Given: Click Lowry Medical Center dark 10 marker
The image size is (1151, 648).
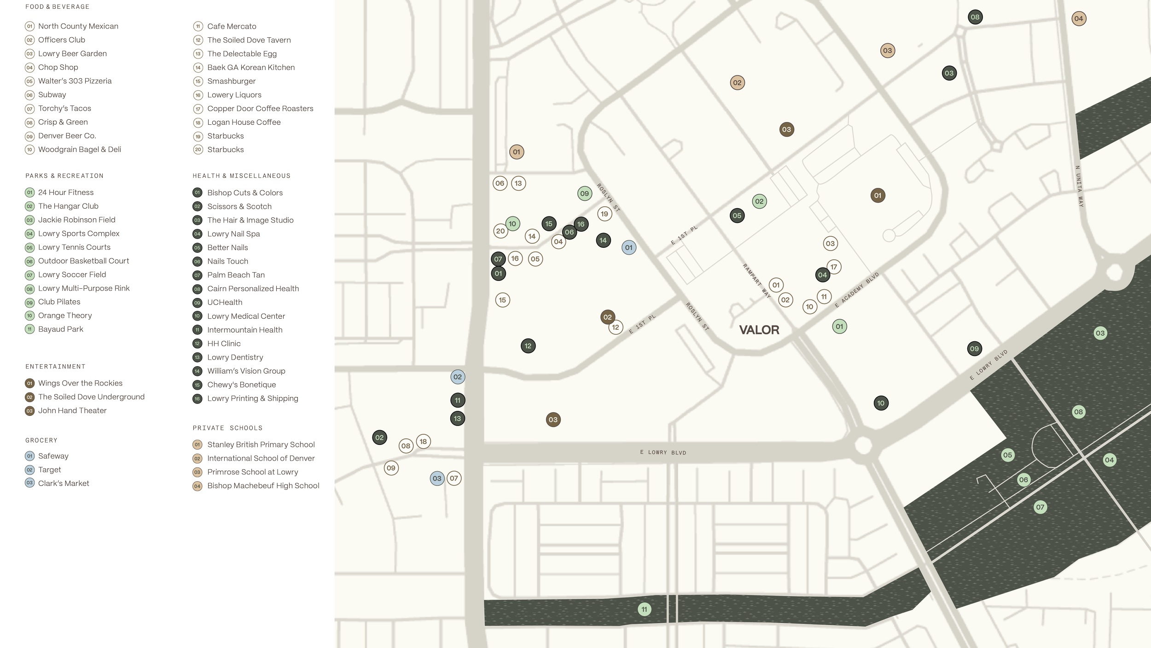Looking at the screenshot, I should [880, 403].
